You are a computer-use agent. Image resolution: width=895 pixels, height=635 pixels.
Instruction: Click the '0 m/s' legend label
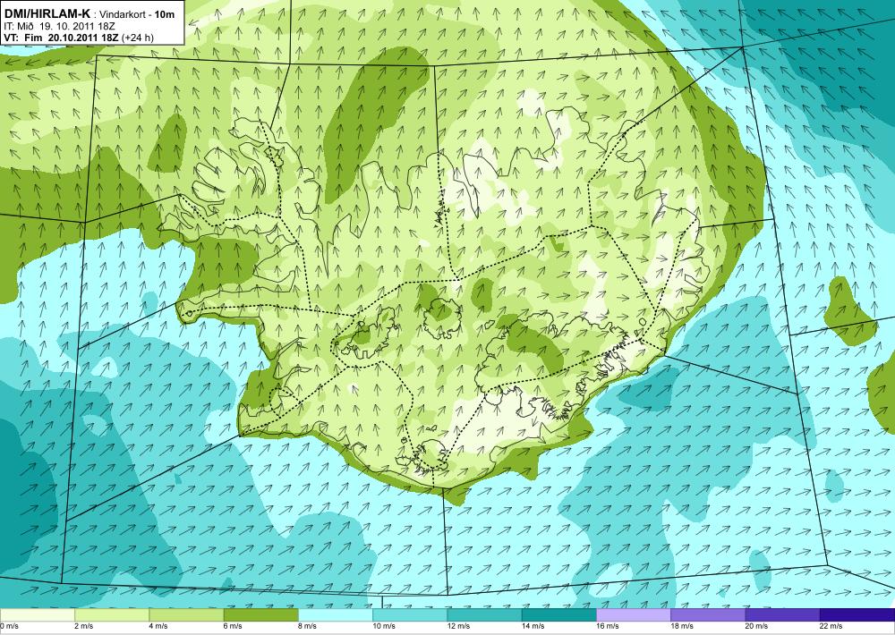pos(10,626)
